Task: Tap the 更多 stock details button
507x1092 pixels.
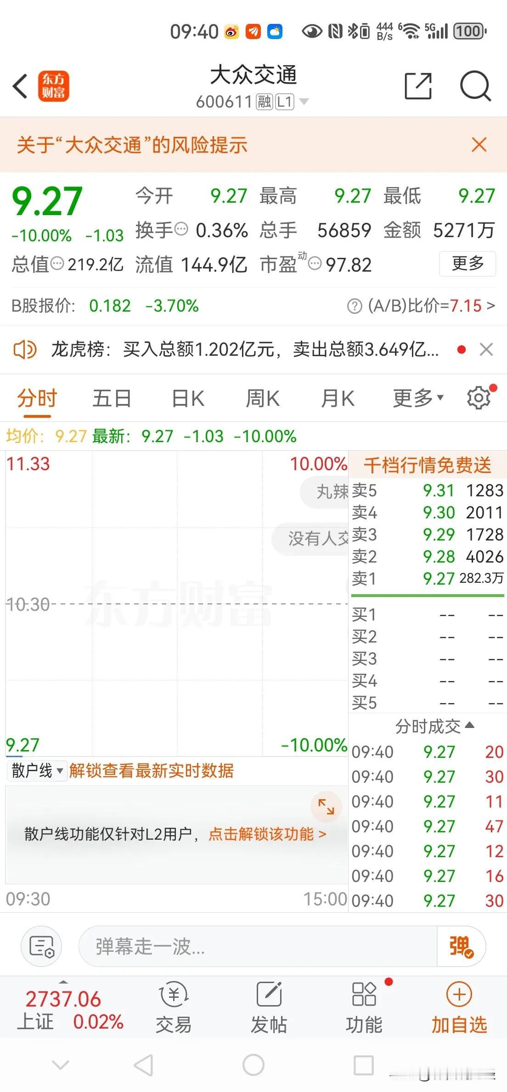Action: (468, 264)
